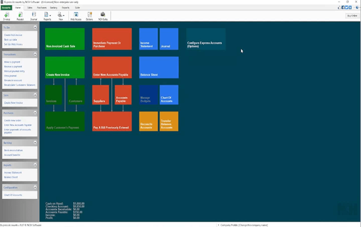
Task: Click the Chart Of Accounts sidebar link
Action: tap(13, 195)
